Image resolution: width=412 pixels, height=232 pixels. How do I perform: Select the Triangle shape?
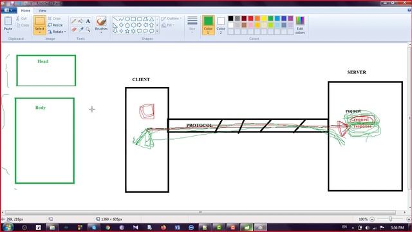click(x=152, y=19)
